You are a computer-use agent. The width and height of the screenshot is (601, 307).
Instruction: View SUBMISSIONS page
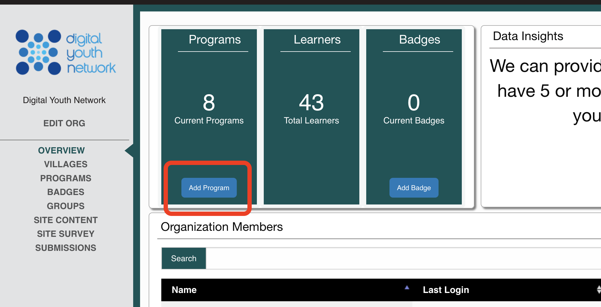click(x=66, y=248)
